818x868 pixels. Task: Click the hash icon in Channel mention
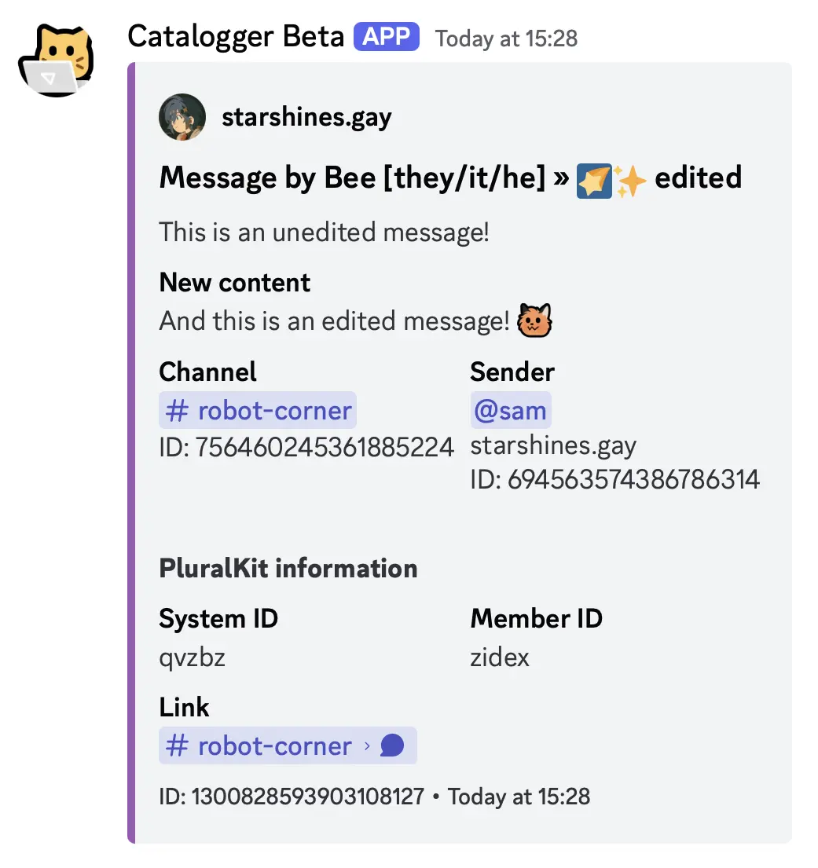click(178, 410)
